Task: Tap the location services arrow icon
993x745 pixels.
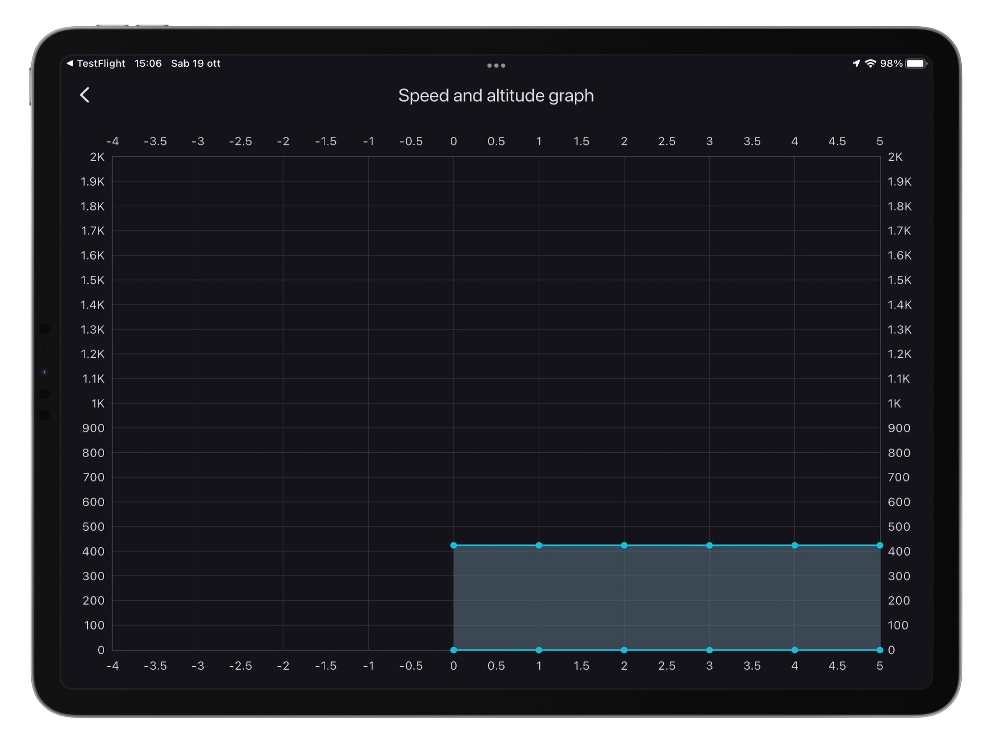Action: [x=856, y=63]
